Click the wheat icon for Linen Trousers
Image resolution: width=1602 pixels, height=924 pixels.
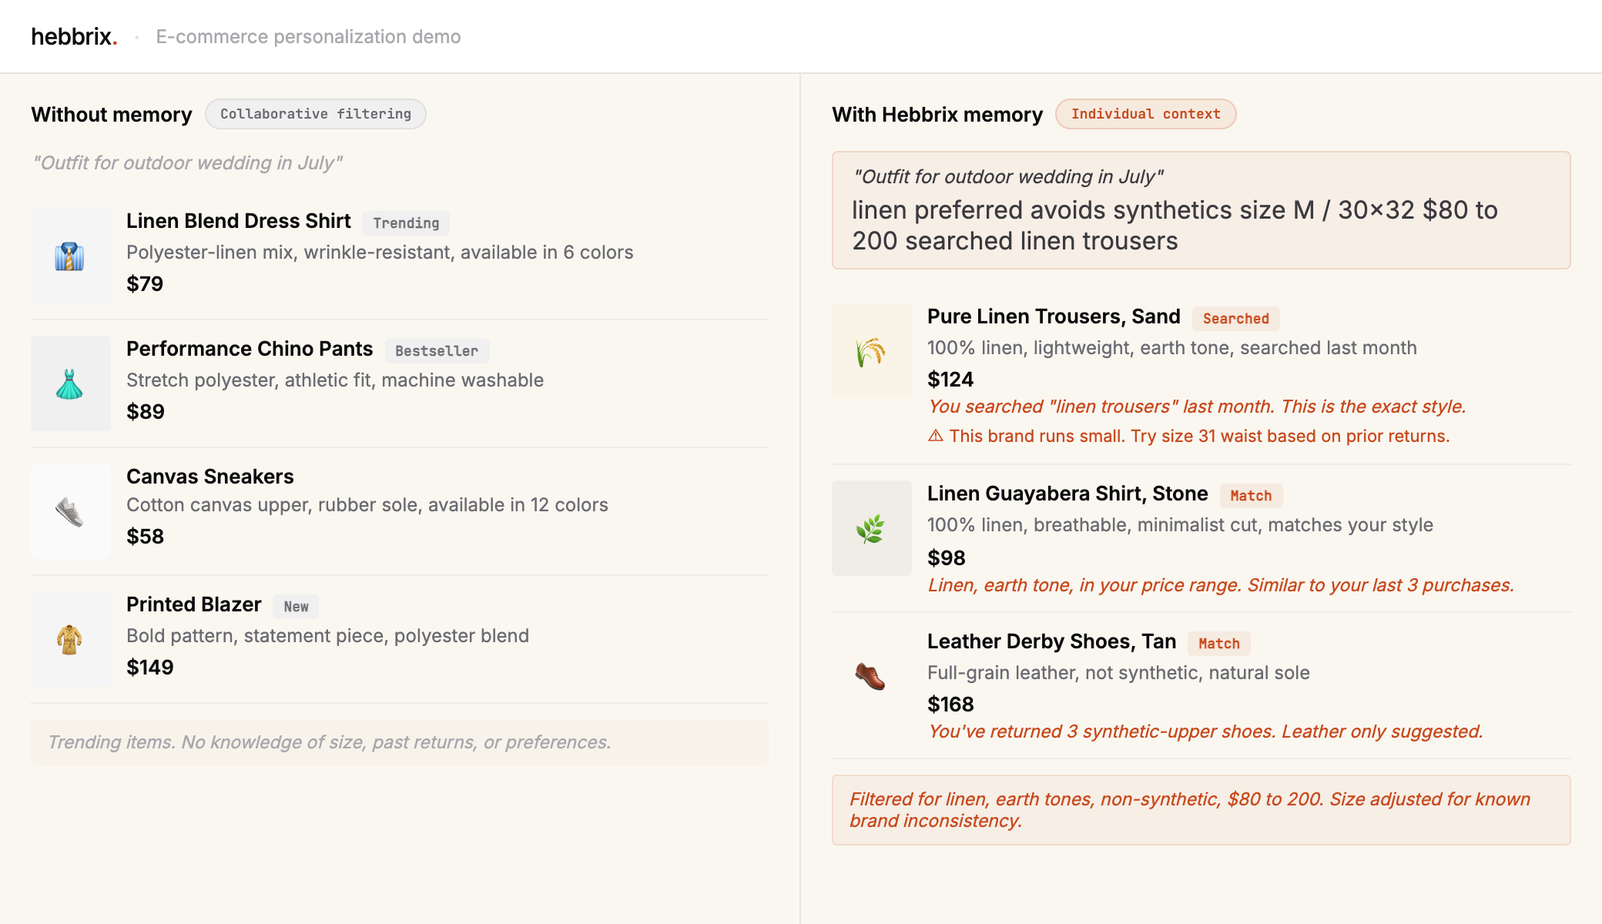coord(871,351)
